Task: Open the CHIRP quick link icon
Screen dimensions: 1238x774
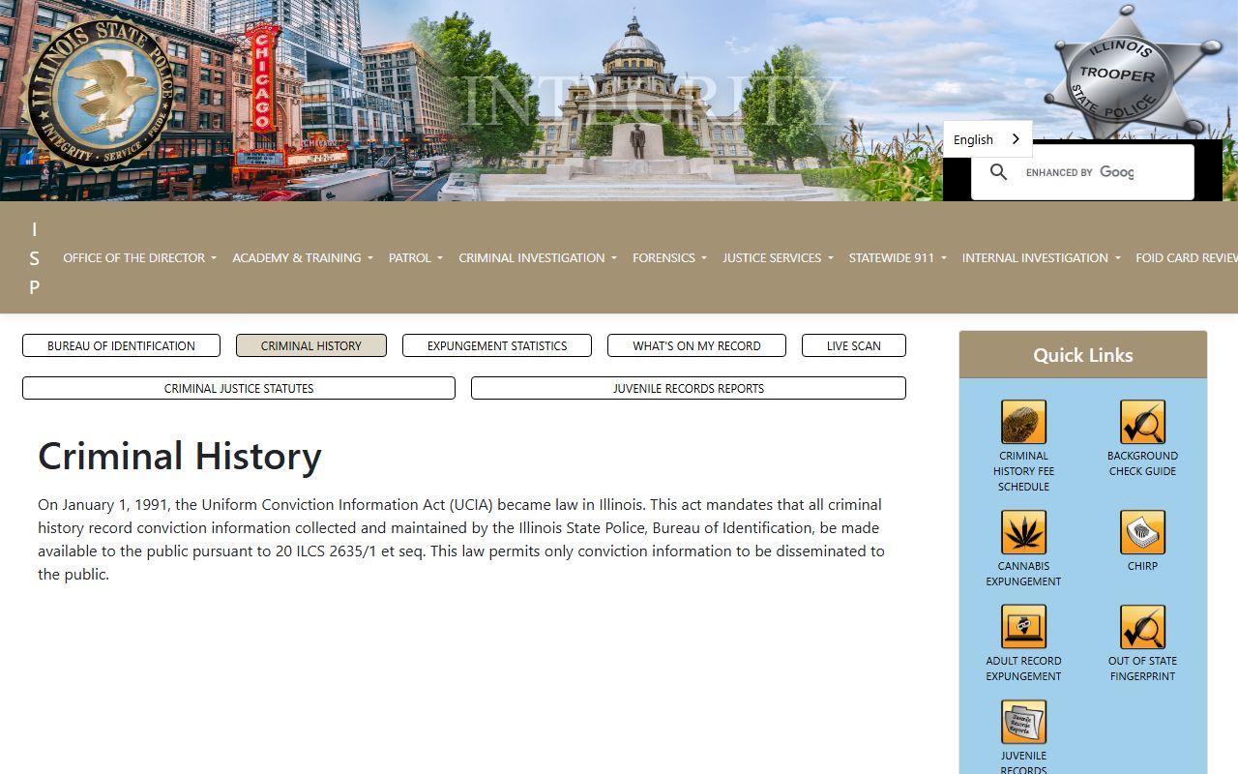Action: click(1142, 533)
